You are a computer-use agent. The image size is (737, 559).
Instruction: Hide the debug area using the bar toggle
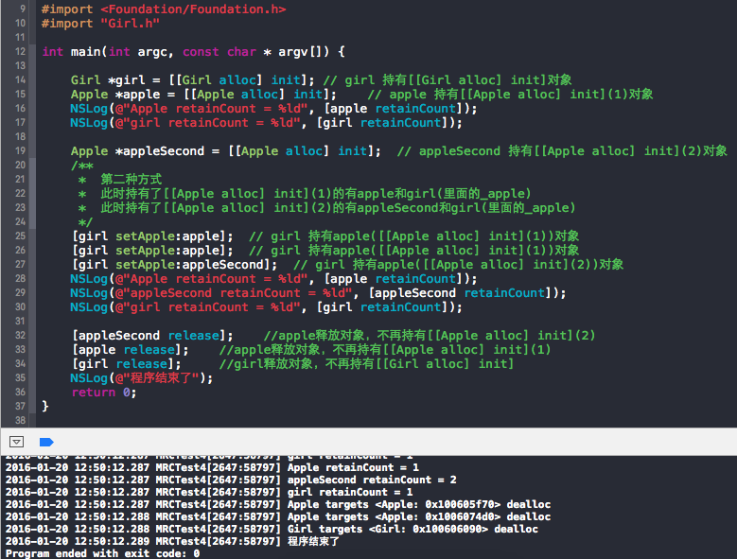pos(16,442)
